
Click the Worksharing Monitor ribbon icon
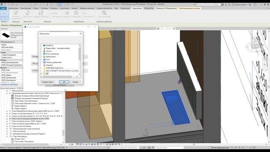[x=104, y=13]
